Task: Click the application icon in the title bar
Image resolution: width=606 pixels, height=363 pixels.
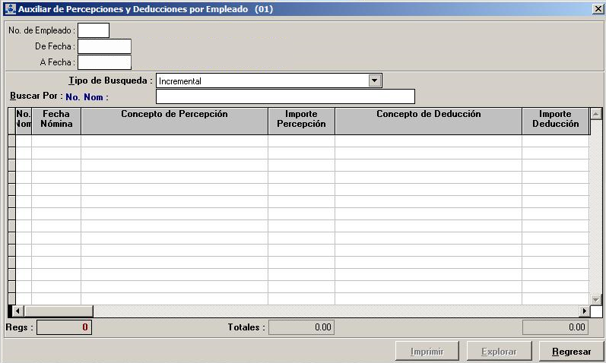Action: [10, 9]
